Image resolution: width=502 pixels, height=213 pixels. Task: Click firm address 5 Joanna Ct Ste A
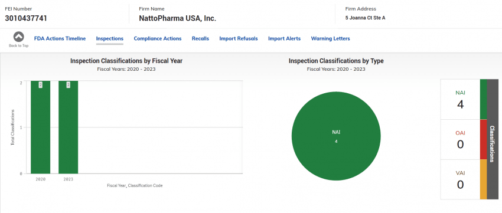pos(366,18)
